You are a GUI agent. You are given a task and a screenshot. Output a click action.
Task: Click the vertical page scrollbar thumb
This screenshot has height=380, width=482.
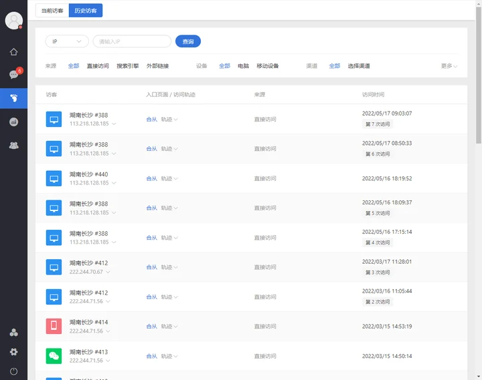[478, 75]
